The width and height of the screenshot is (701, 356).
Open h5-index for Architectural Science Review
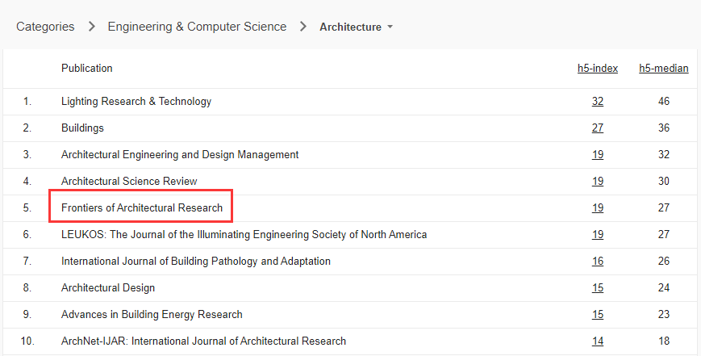click(x=598, y=182)
